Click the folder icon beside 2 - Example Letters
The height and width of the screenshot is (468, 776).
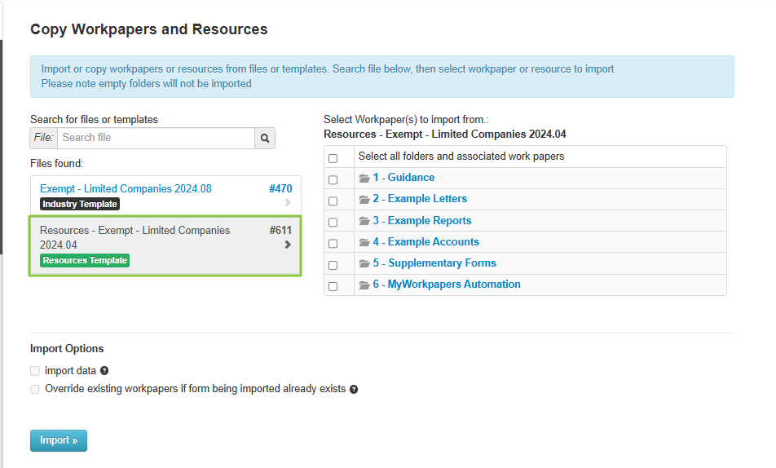point(364,200)
